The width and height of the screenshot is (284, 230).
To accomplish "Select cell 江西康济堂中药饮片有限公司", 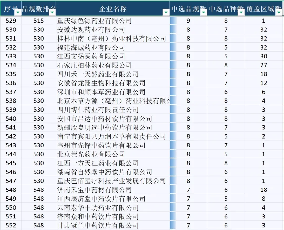I will 113,199.
